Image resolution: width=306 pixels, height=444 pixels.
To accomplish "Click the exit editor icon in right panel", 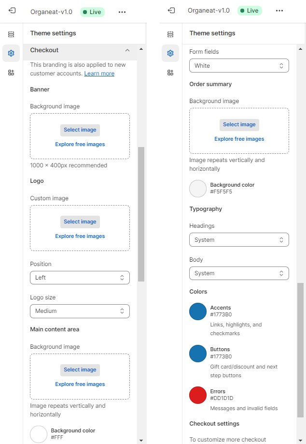I will click(171, 11).
